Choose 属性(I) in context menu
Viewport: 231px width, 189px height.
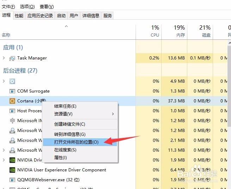80,158
